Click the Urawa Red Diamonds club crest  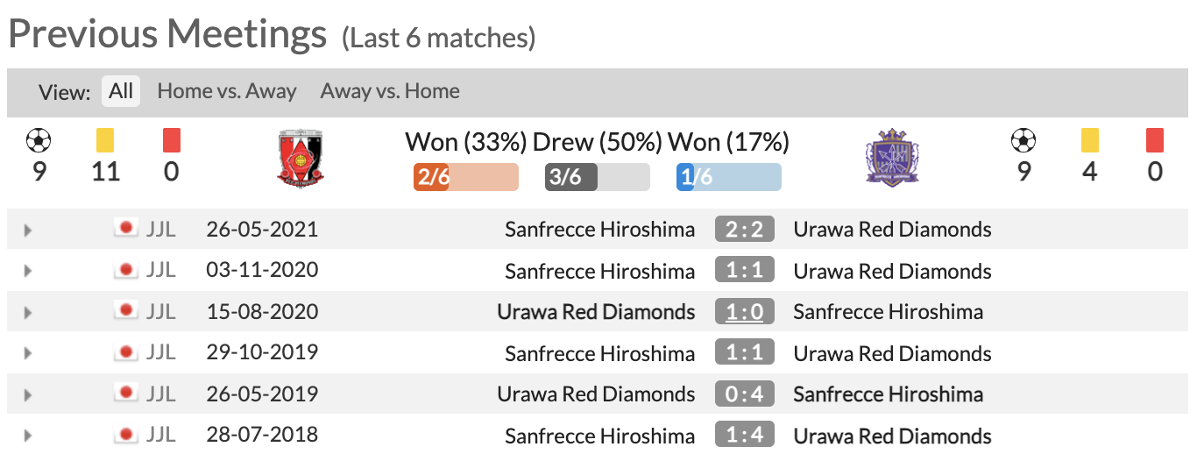(301, 160)
